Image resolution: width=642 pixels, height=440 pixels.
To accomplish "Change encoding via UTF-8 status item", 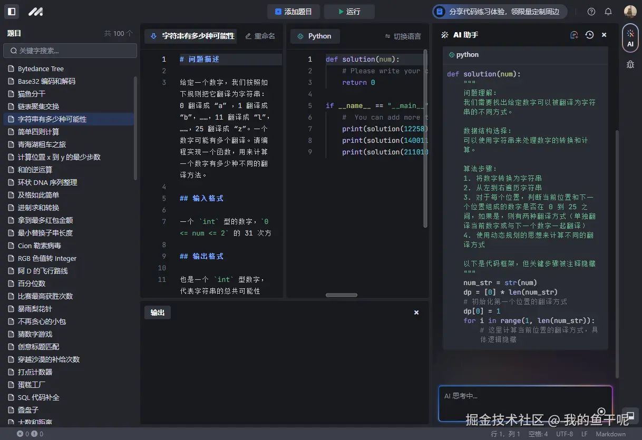I will pyautogui.click(x=565, y=434).
